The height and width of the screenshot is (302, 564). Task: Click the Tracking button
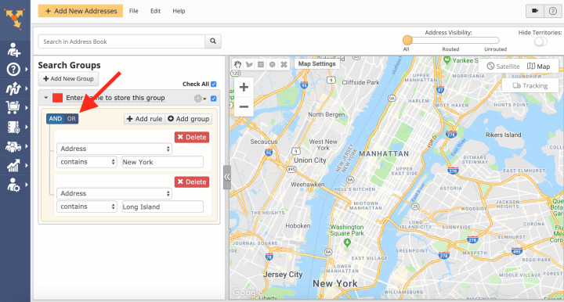pyautogui.click(x=530, y=86)
